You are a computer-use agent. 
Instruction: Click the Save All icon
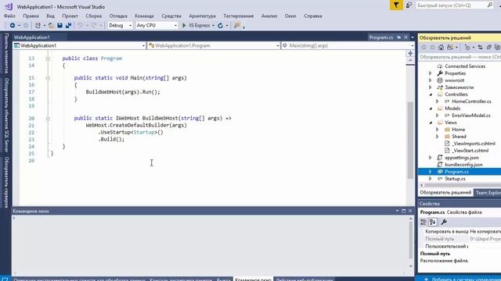[x=68, y=26]
